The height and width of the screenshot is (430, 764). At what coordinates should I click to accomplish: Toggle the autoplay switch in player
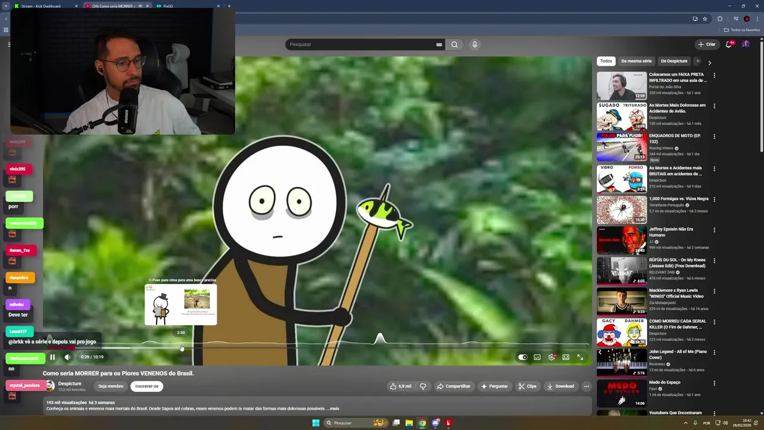[x=523, y=357]
